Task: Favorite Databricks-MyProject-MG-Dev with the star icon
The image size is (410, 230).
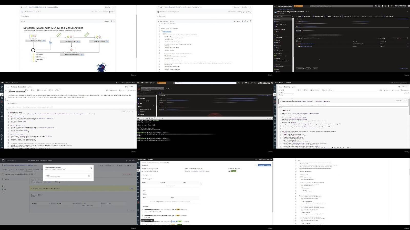Action: coord(309,12)
